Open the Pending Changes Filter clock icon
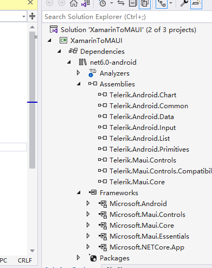The height and width of the screenshot is (268, 212). pos(102,3)
